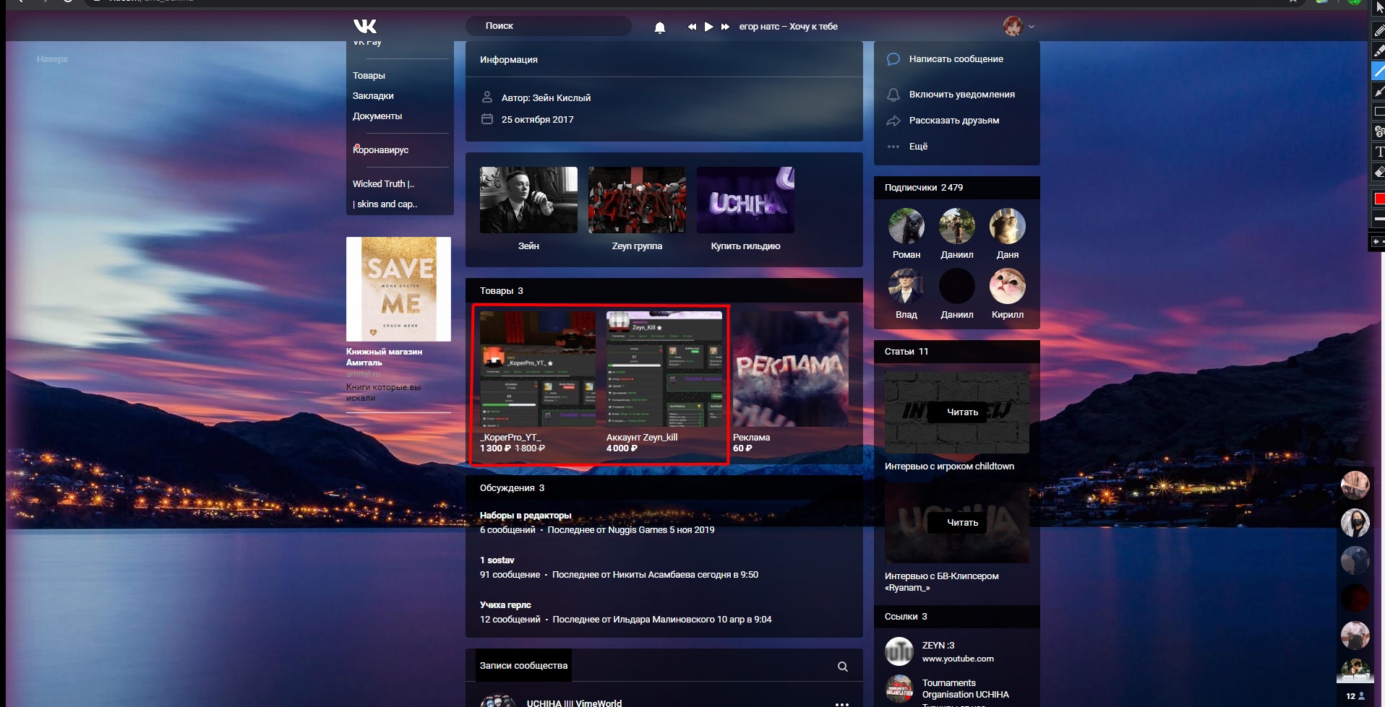This screenshot has height=707, width=1385.
Task: Open the Реклама product thumbnail
Action: click(790, 369)
